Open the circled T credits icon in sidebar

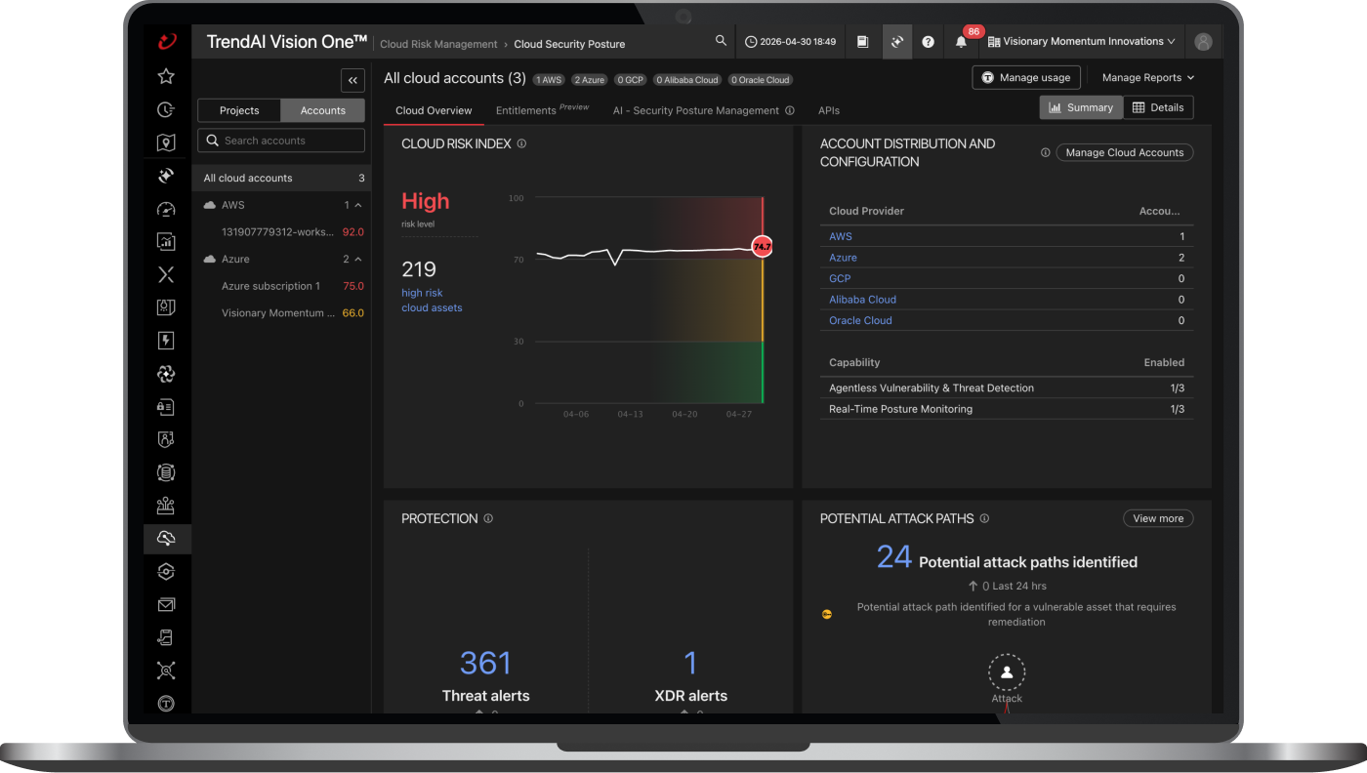166,704
